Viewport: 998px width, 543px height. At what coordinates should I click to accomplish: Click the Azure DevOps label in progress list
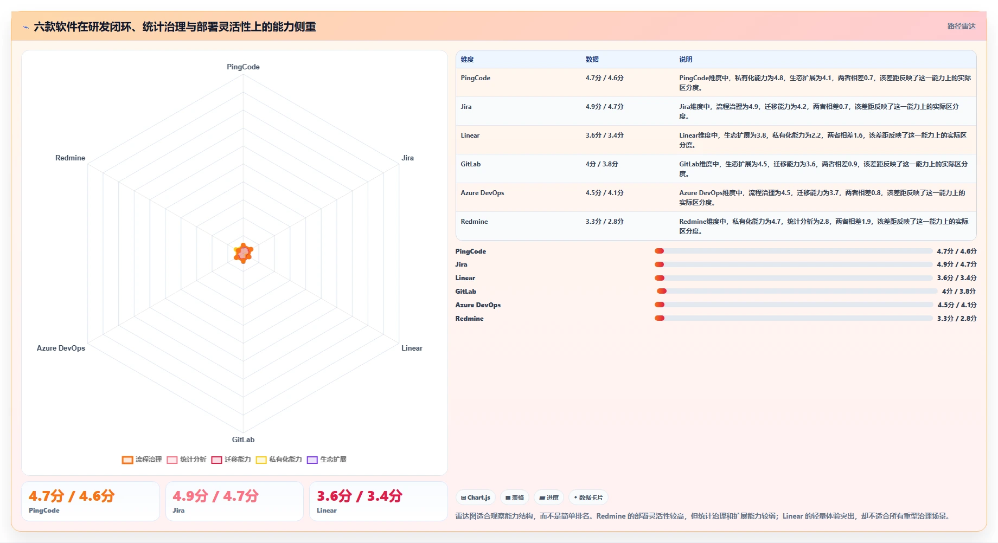click(x=478, y=305)
